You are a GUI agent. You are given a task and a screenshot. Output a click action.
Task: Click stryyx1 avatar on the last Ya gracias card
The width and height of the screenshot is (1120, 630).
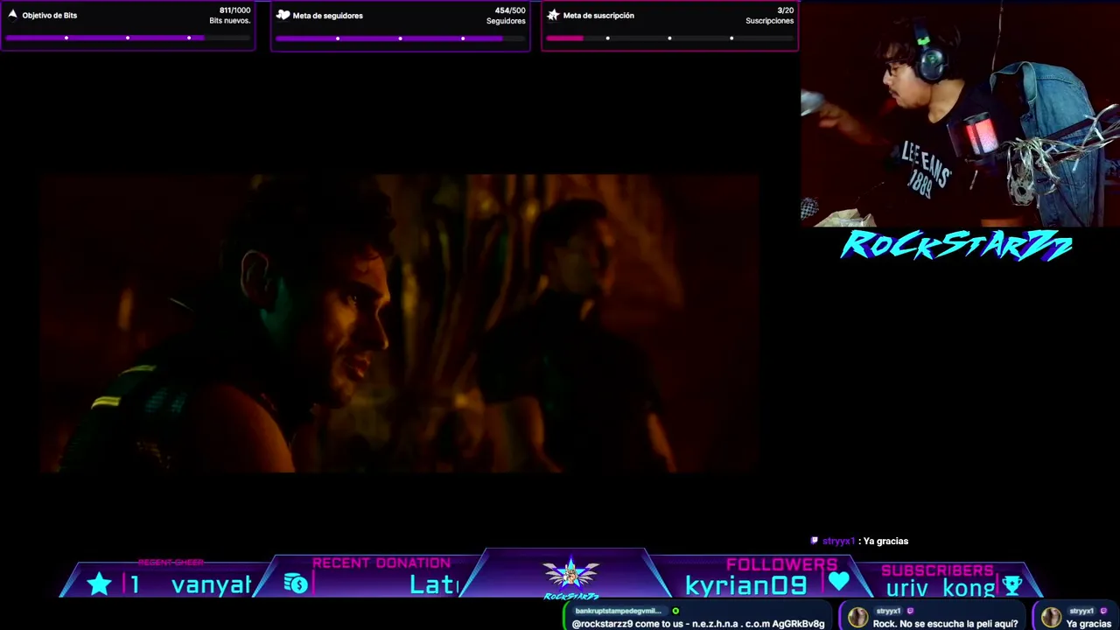coord(1050,617)
